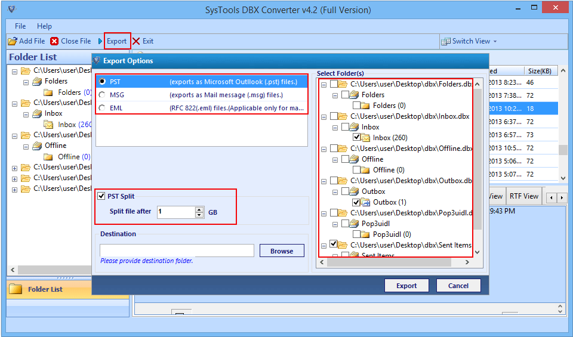The width and height of the screenshot is (573, 337).
Task: Click the Export button in dialog
Action: pyautogui.click(x=406, y=286)
